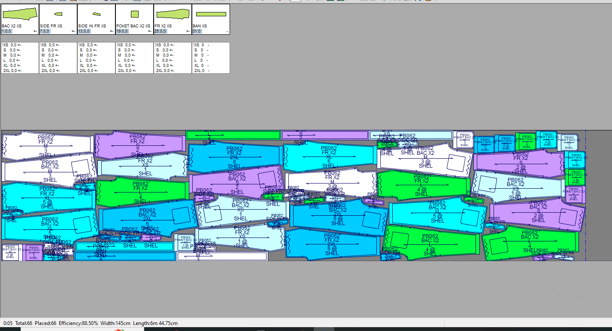
Task: Click the 2XL row in the BAN size list
Action: (200, 70)
